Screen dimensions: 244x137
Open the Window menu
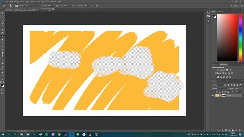coord(53,2)
